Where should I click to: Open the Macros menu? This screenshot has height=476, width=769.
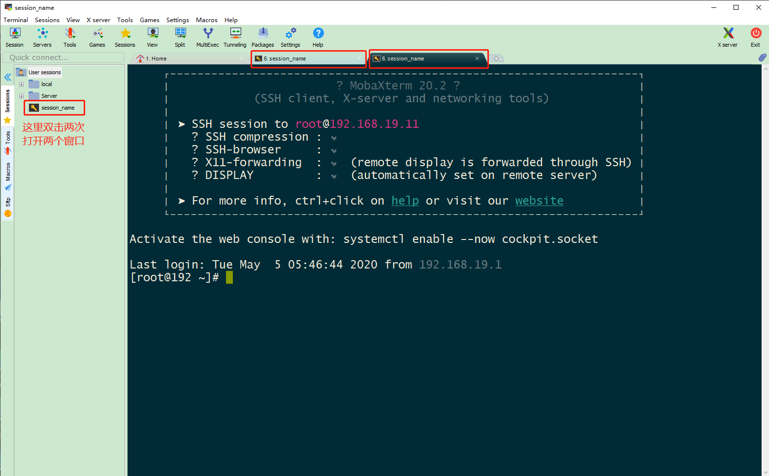[x=206, y=20]
